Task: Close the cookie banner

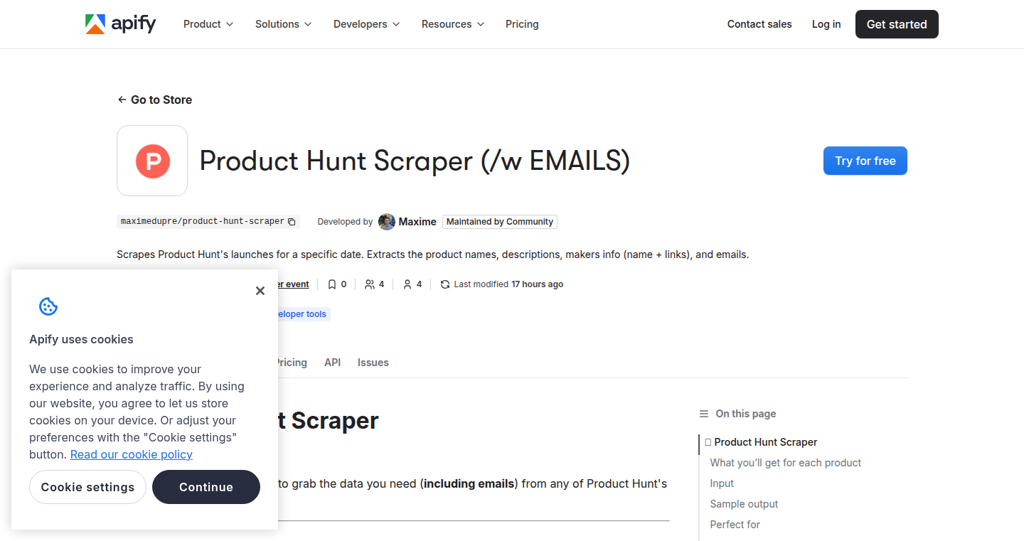Action: coord(260,290)
